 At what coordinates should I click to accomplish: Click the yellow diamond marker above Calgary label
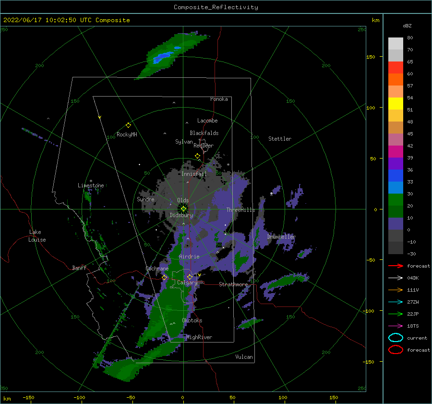[x=190, y=277]
